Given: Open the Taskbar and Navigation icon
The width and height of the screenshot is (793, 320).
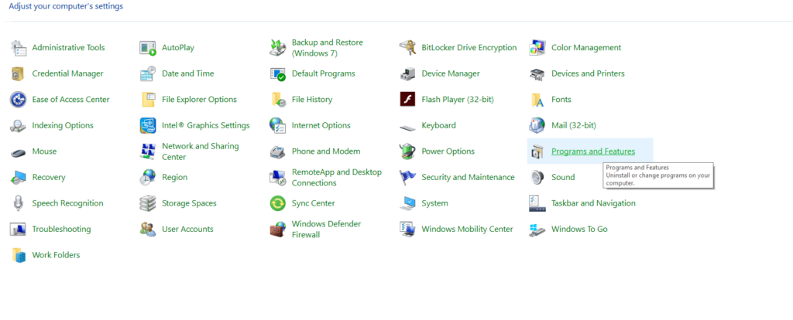Looking at the screenshot, I should (x=537, y=203).
